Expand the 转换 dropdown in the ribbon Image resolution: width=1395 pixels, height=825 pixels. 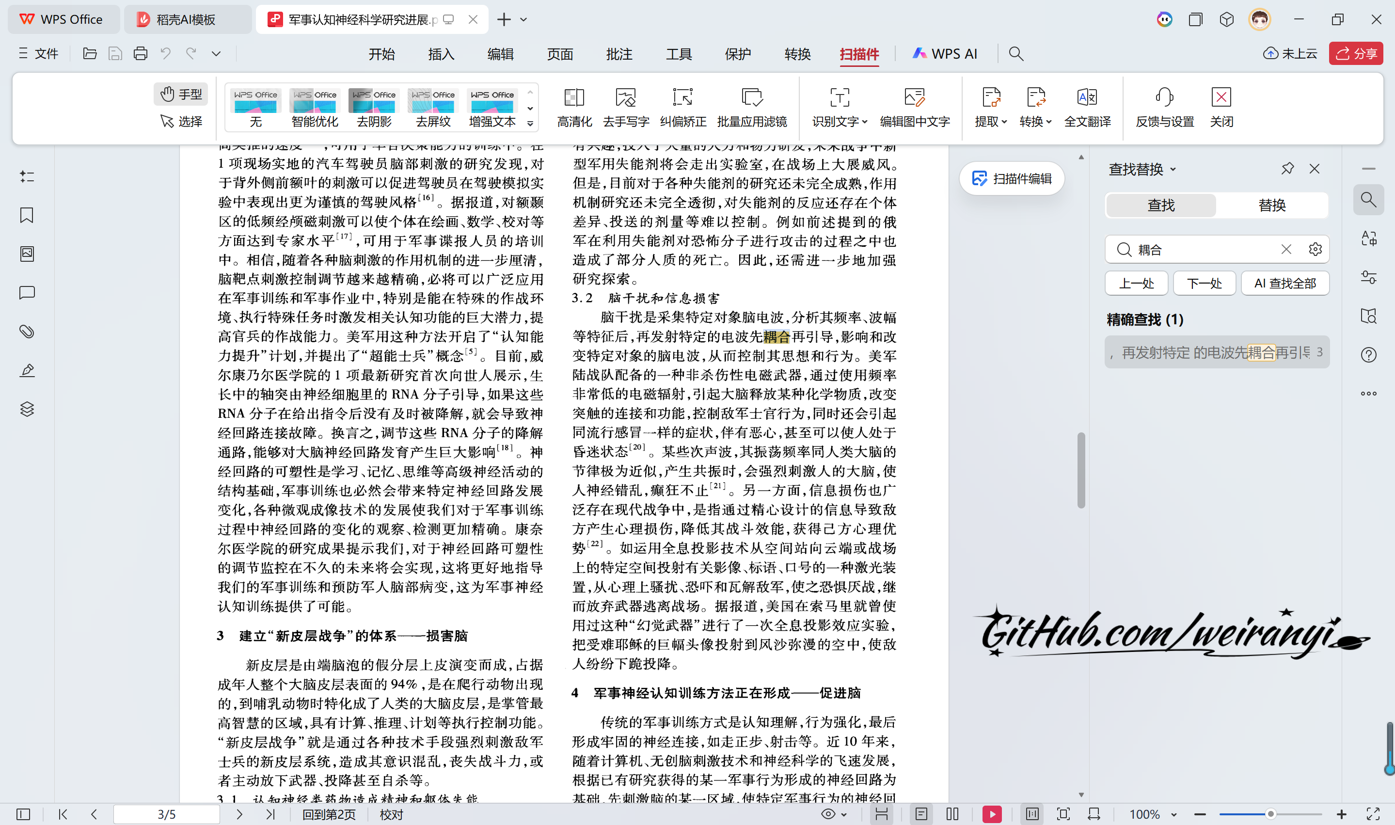click(1048, 122)
